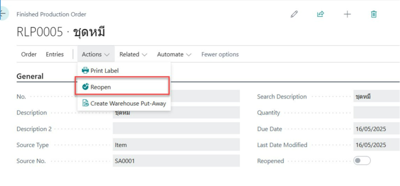Click the plus new-record icon
The width and height of the screenshot is (400, 186).
(x=347, y=14)
